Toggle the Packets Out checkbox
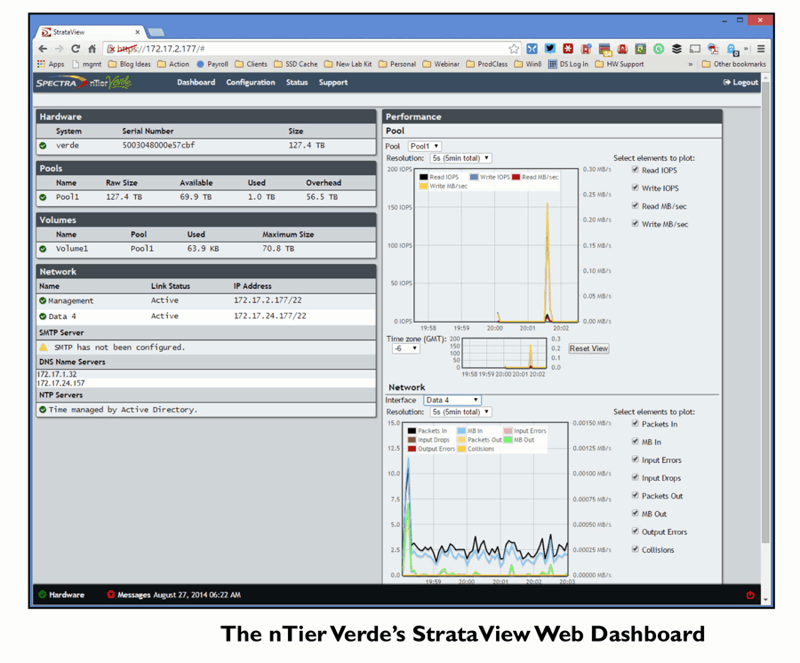 636,495
